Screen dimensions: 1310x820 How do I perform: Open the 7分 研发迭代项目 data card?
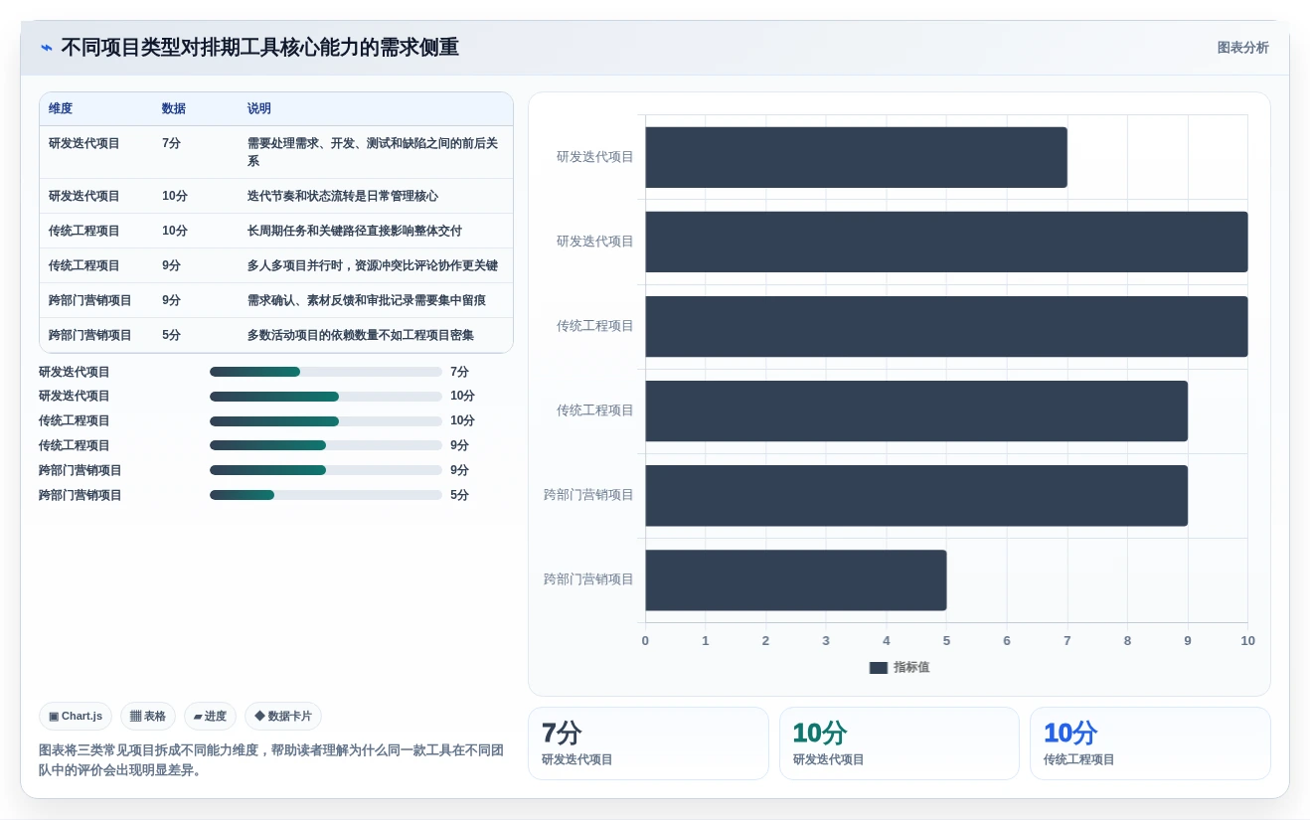(x=648, y=743)
